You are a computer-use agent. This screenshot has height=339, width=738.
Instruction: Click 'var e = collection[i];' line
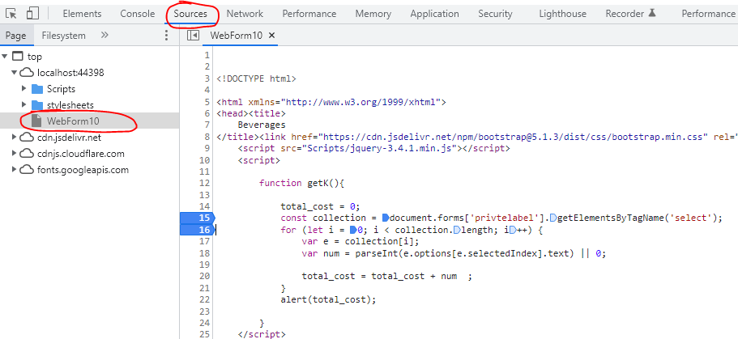pyautogui.click(x=360, y=241)
